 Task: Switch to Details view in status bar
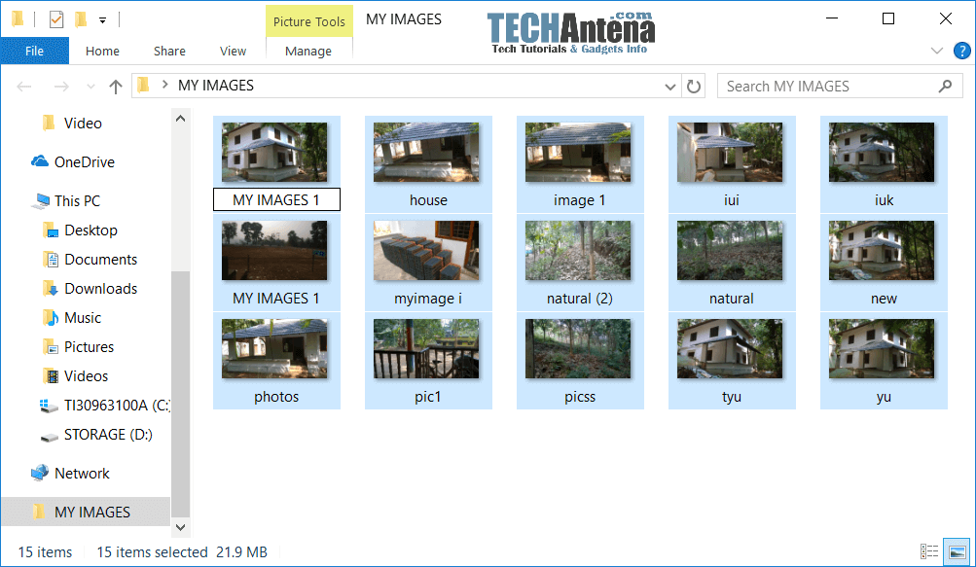pyautogui.click(x=929, y=551)
